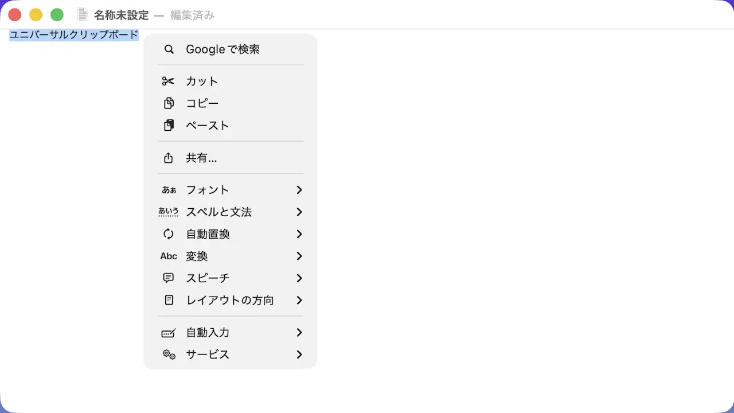The image size is (734, 413).
Task: Click the highlighted ユニバーサルクリップボード text
Action: click(73, 35)
